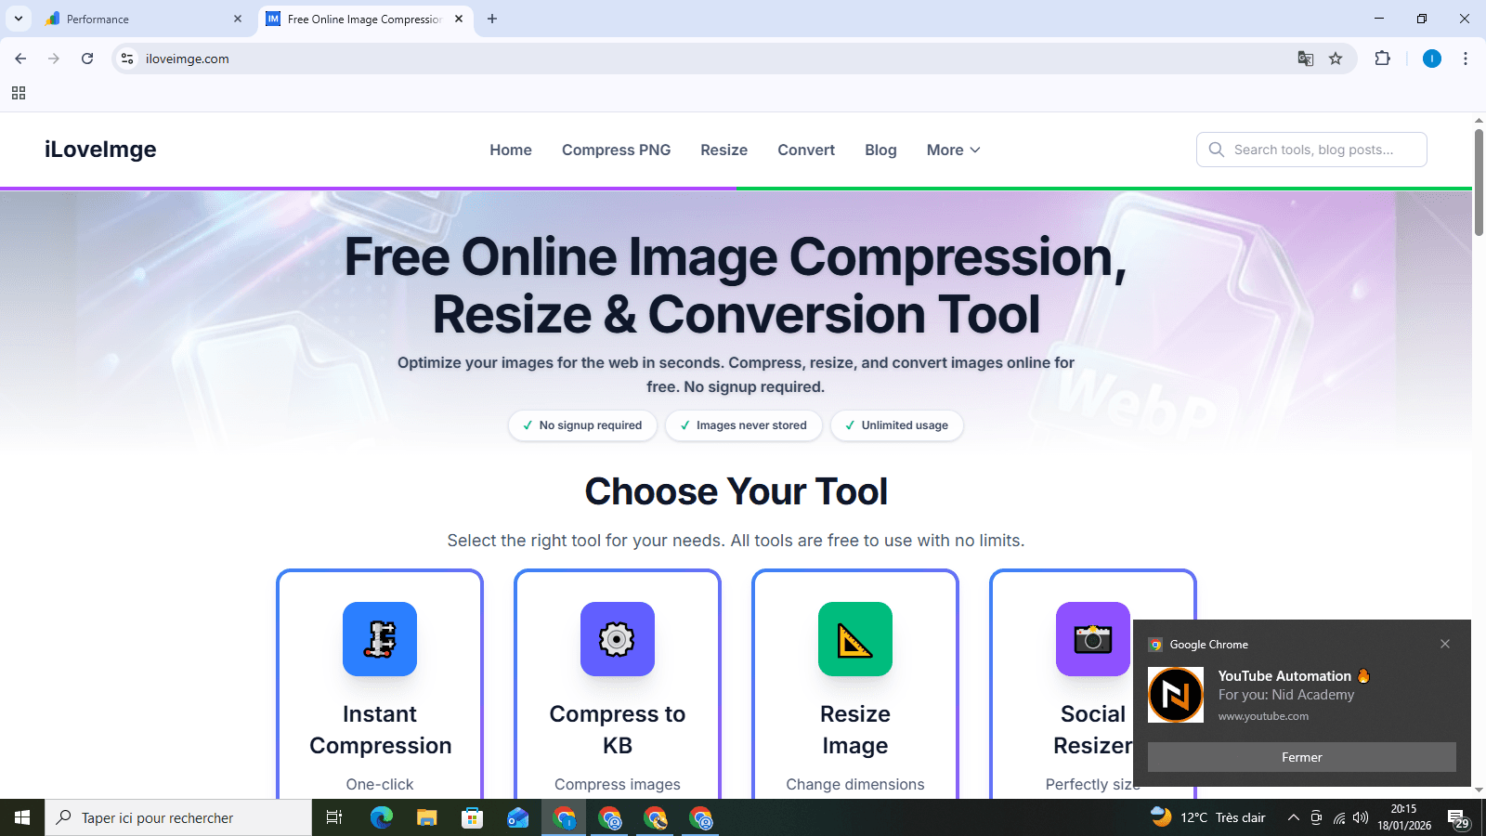The width and height of the screenshot is (1486, 836).
Task: Click the Fermer notification button
Action: 1302,757
